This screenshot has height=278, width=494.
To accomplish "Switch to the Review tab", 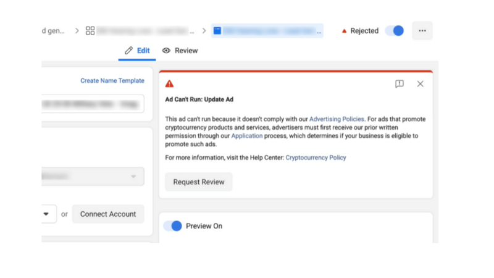I will (180, 51).
